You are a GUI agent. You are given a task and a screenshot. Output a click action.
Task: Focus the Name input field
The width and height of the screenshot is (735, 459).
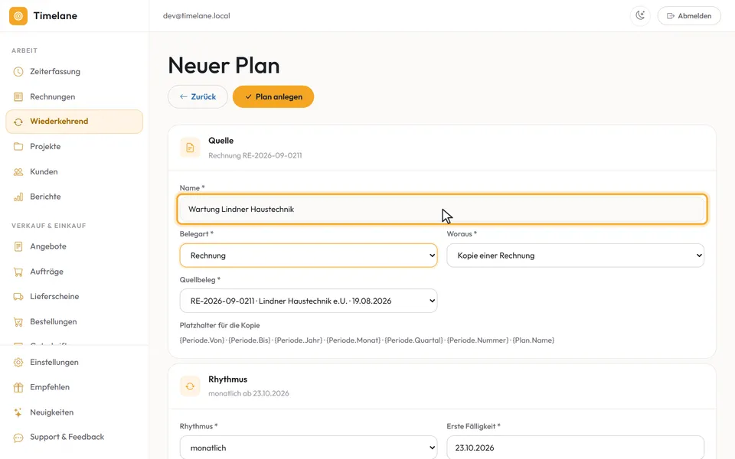pyautogui.click(x=442, y=210)
